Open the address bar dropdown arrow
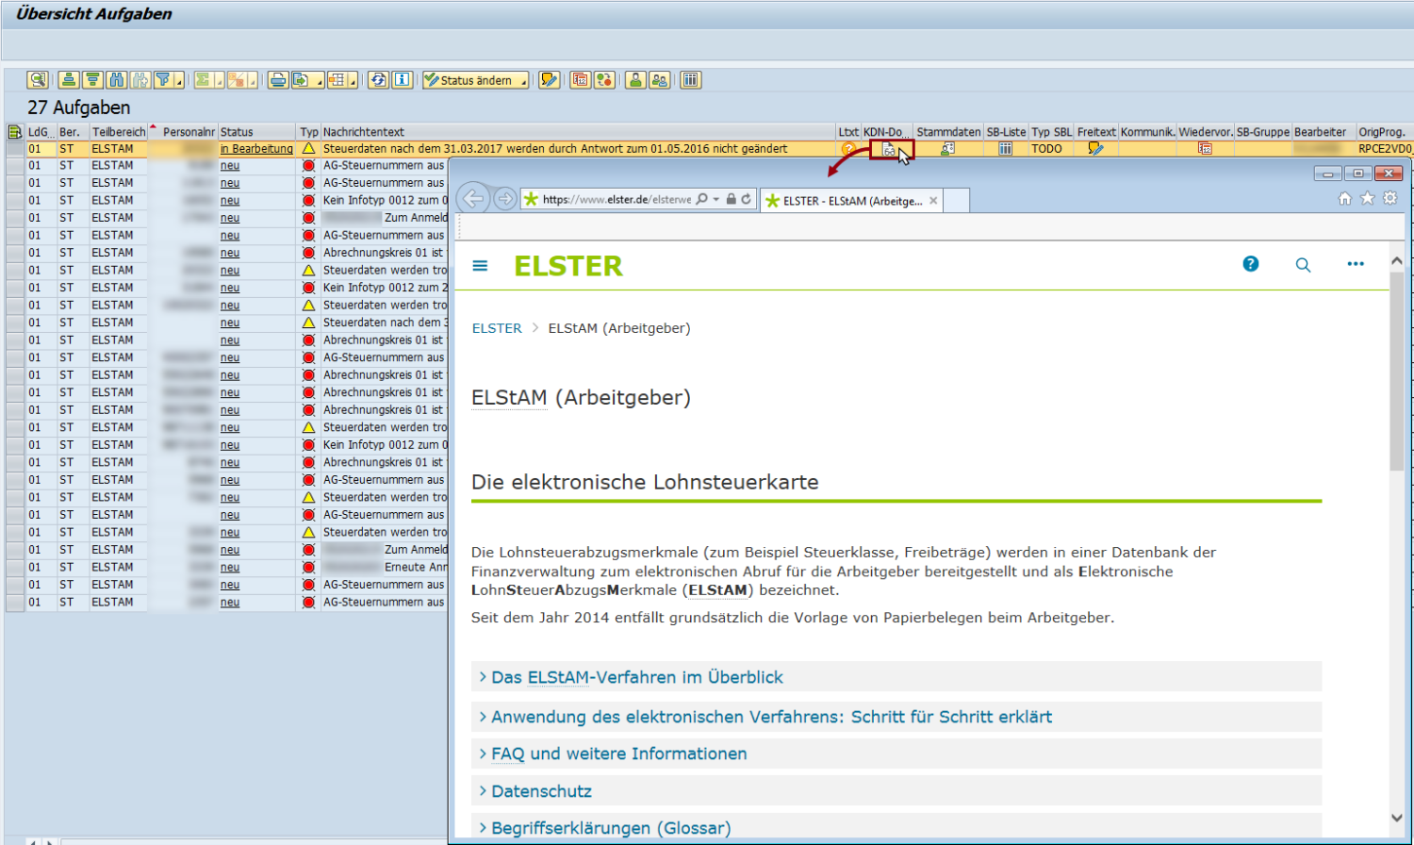This screenshot has width=1414, height=845. pos(716,199)
